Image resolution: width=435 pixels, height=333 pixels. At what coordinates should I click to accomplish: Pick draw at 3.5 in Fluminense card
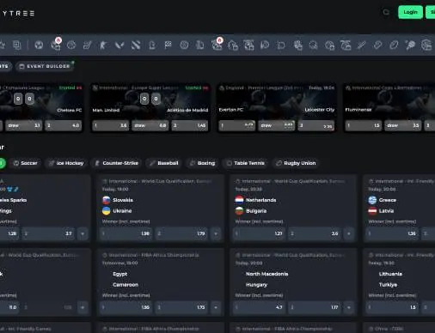(x=403, y=125)
